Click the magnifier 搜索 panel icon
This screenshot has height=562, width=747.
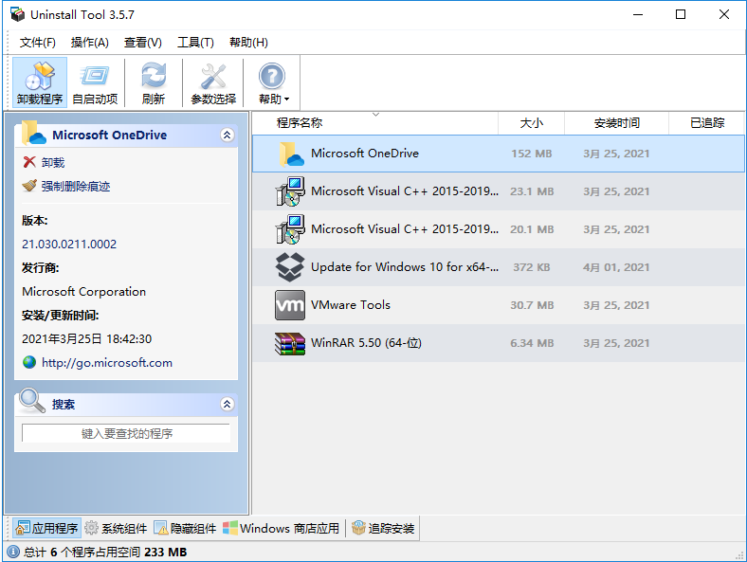32,401
